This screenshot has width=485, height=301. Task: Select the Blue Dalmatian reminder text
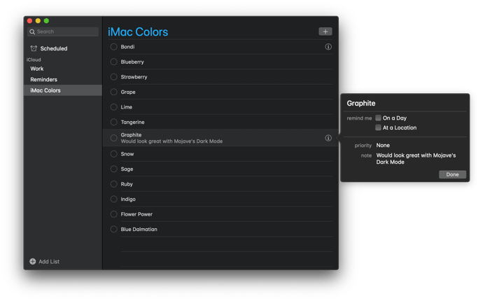tap(139, 229)
